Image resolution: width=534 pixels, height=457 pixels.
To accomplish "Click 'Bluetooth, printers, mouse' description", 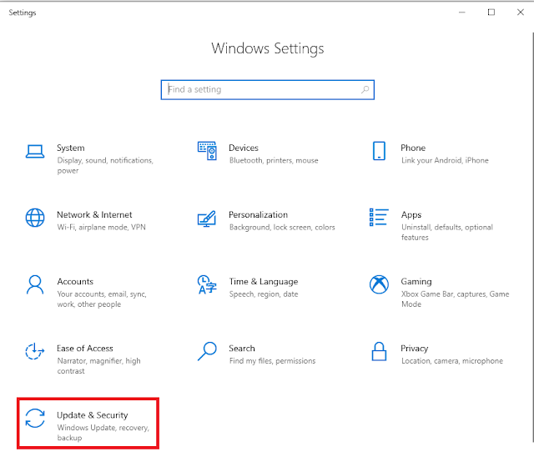I will (274, 160).
